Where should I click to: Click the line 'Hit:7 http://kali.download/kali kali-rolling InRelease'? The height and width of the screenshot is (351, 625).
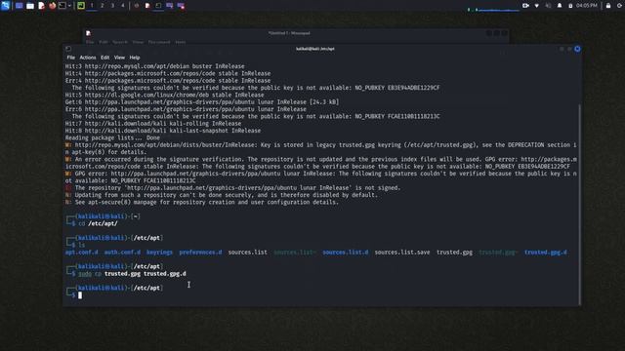click(x=153, y=124)
